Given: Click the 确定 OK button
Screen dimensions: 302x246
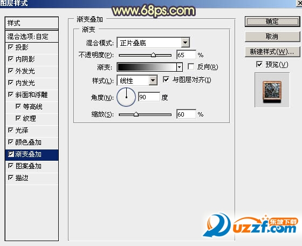Looking at the screenshot, I should (272, 22).
